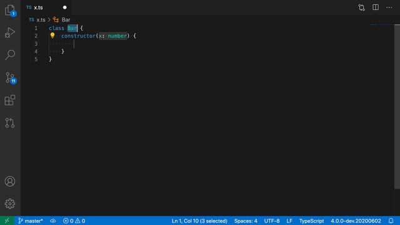Viewport: 400px width, 225px height.
Task: Select the x.ts editor tab
Action: click(46, 7)
